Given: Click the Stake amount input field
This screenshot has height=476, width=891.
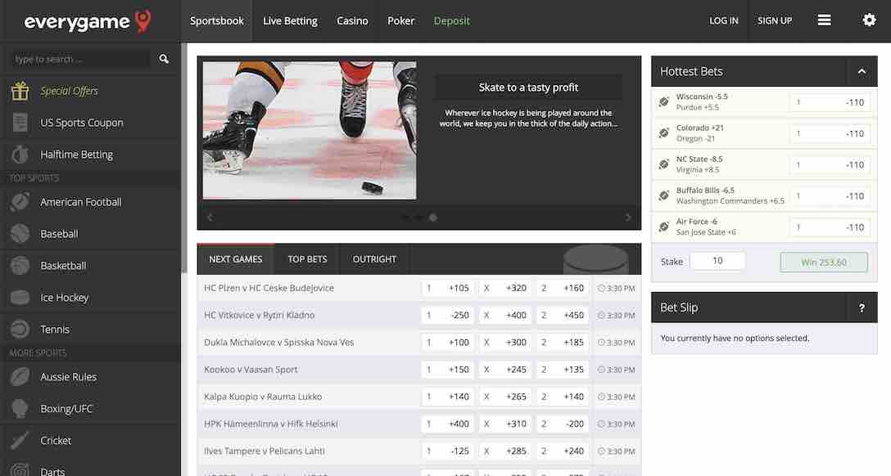Looking at the screenshot, I should 717,261.
